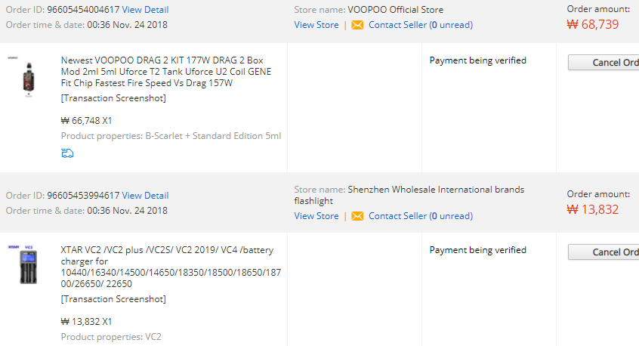This screenshot has width=639, height=346.
Task: Click the Shenzhen Wholesale International brands store name
Action: tap(435, 190)
